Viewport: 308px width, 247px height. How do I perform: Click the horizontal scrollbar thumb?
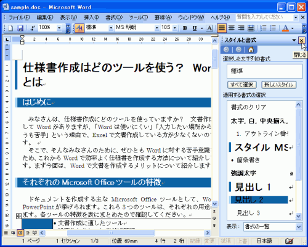111,233
